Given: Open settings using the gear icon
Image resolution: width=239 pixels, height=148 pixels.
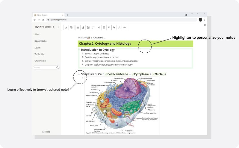Looking at the screenshot, I should tap(205, 25).
